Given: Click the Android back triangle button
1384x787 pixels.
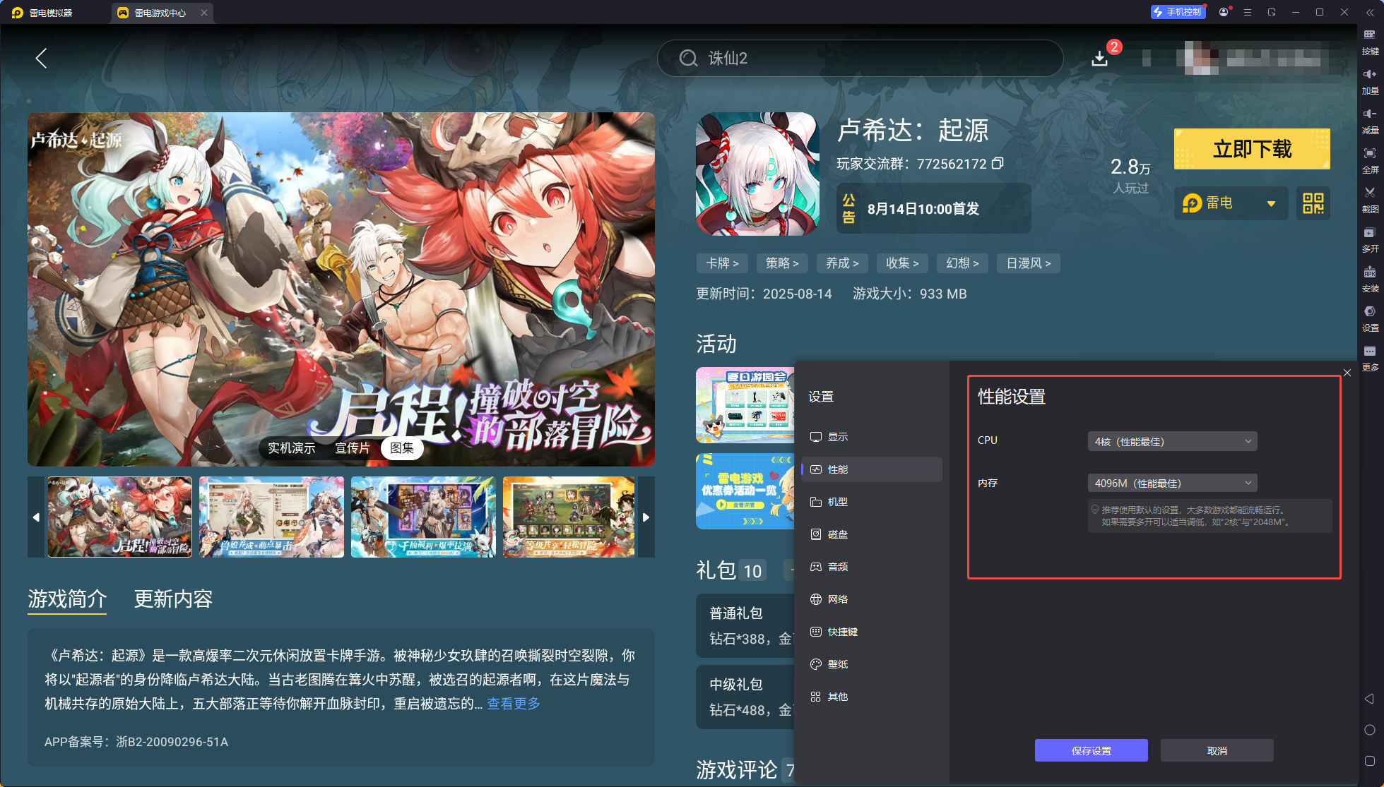Looking at the screenshot, I should coord(1369,699).
